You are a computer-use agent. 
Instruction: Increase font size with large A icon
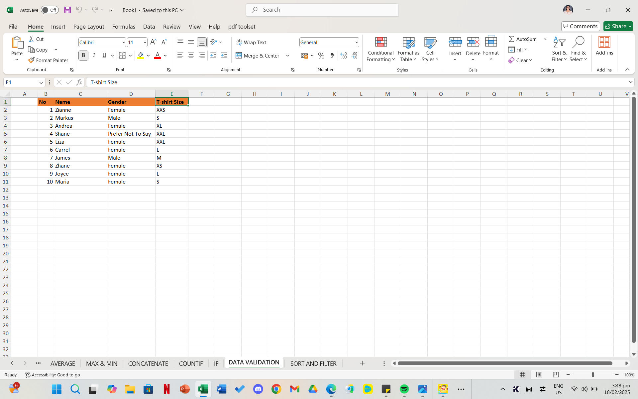tap(153, 42)
